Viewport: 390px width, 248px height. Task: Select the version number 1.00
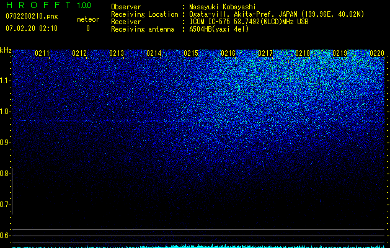click(84, 6)
